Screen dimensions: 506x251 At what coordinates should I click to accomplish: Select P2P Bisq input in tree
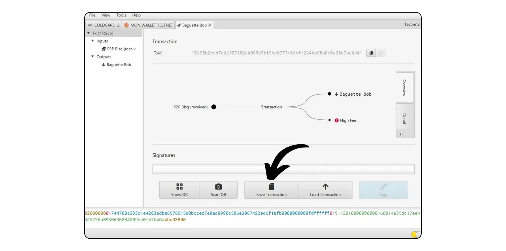(x=122, y=49)
